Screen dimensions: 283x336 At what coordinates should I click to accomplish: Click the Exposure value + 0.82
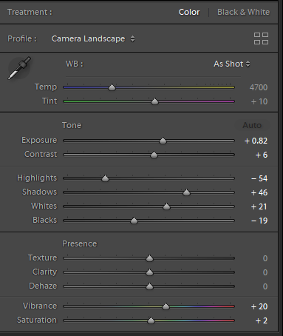(x=256, y=141)
